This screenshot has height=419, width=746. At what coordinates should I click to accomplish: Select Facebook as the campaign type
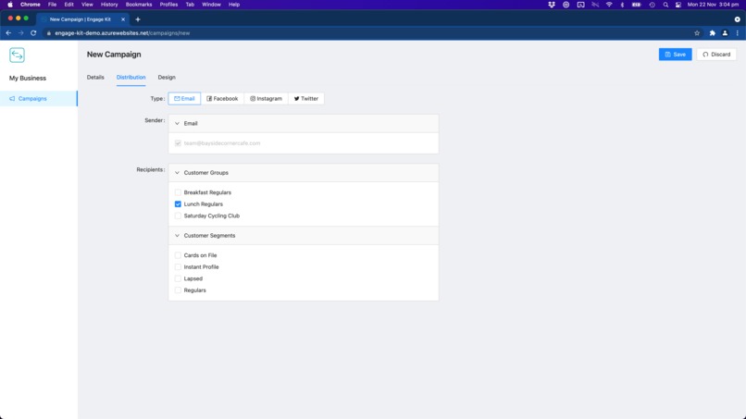click(222, 98)
